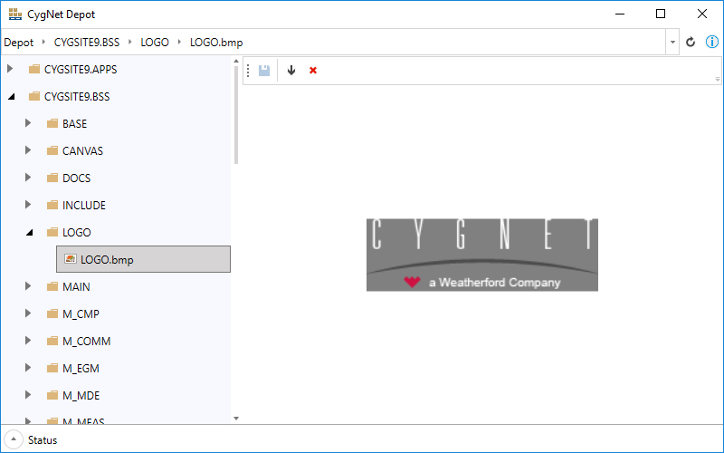Click the red X delete icon

click(x=313, y=71)
